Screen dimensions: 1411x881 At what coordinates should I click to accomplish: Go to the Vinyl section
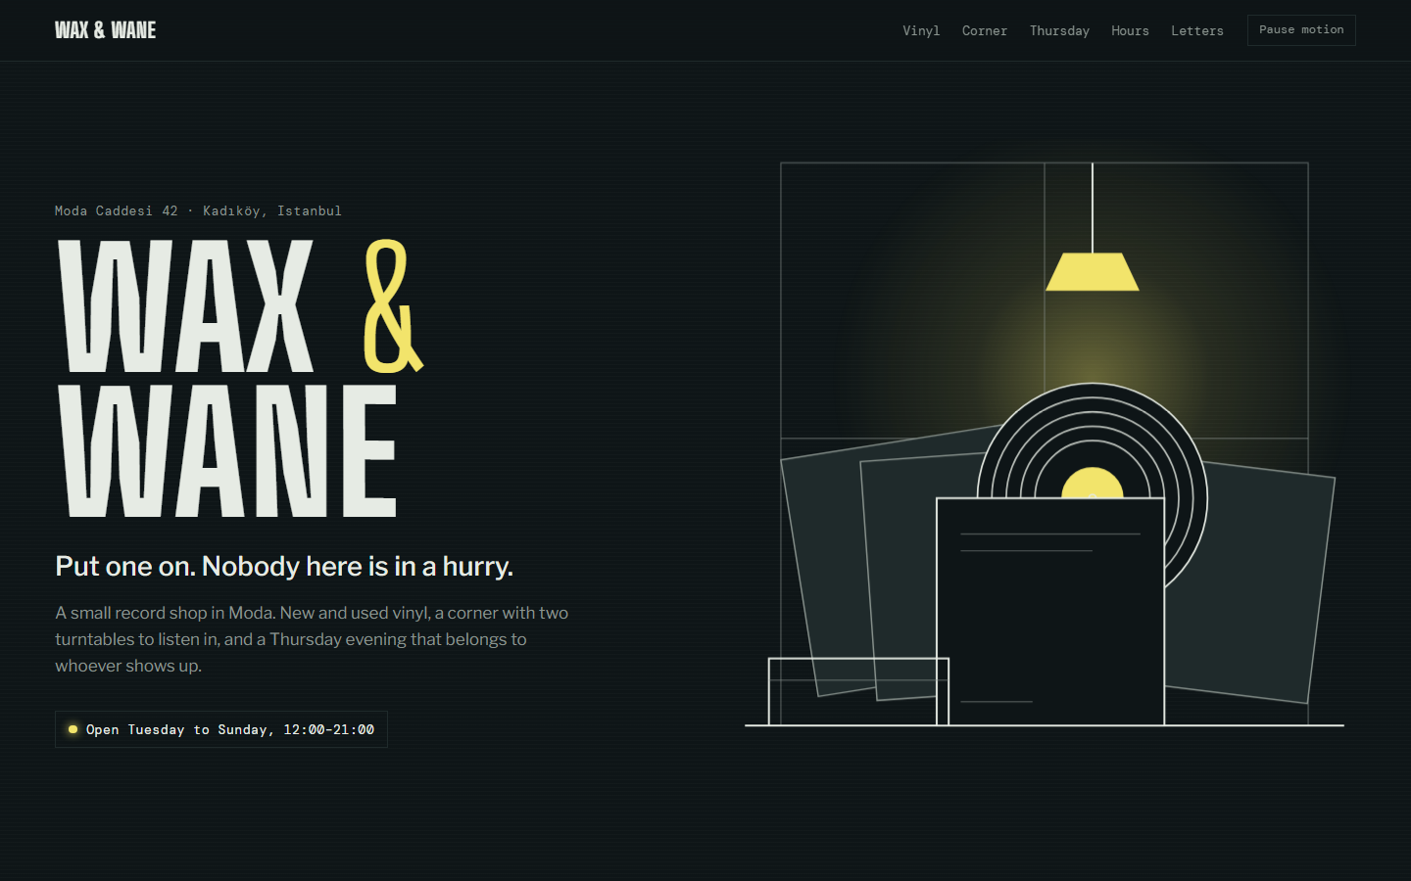[x=921, y=30]
